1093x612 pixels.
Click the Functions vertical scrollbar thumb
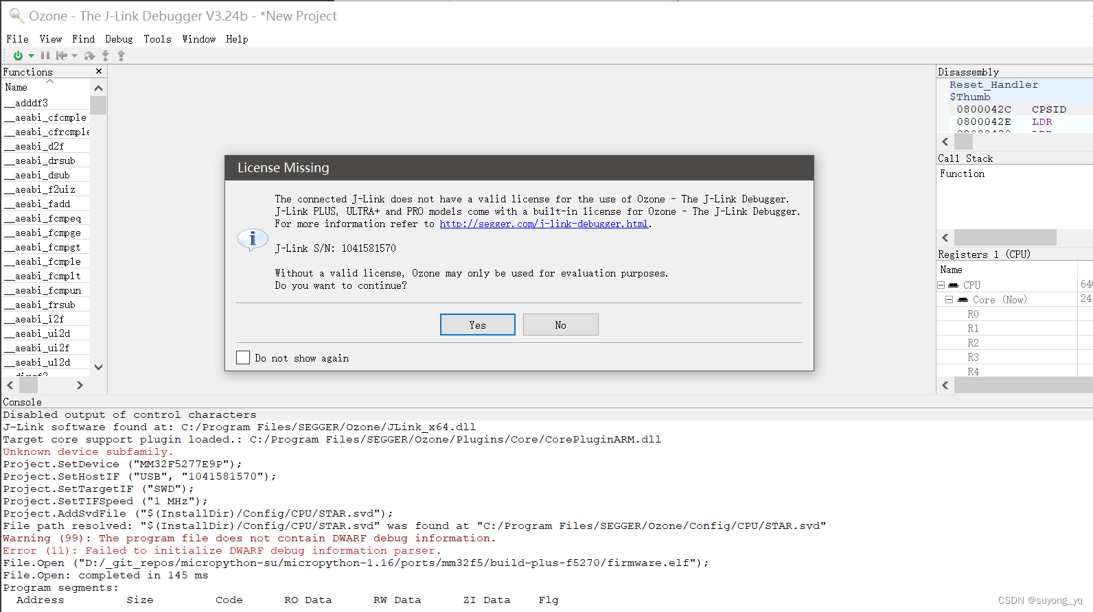point(98,105)
